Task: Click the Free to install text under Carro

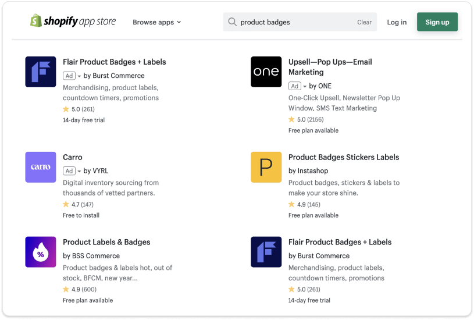Action: tap(81, 215)
